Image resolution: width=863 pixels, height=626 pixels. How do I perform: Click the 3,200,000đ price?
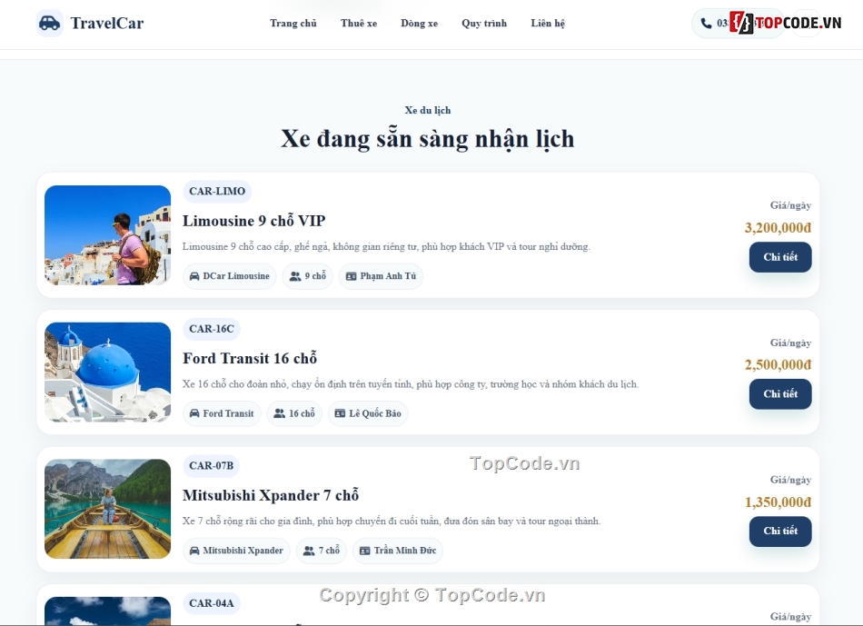click(x=778, y=228)
